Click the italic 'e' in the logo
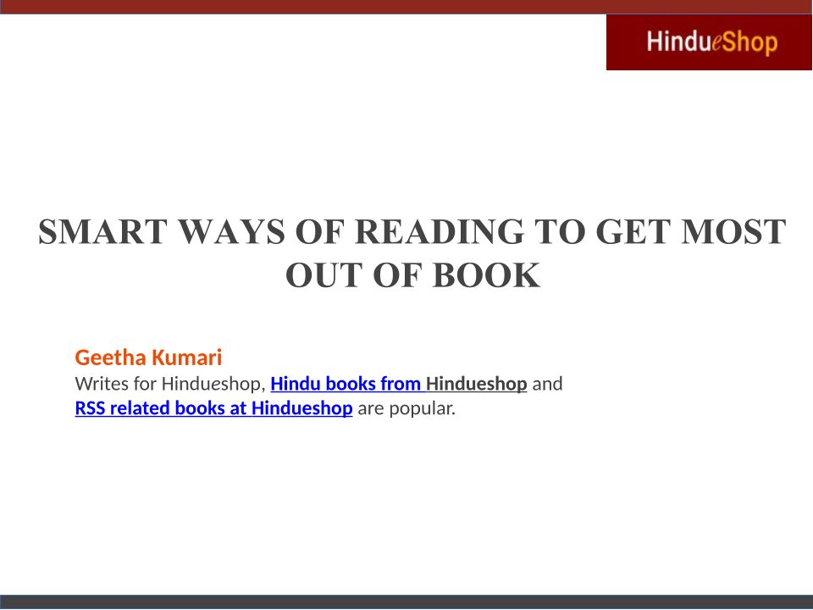 (x=716, y=44)
